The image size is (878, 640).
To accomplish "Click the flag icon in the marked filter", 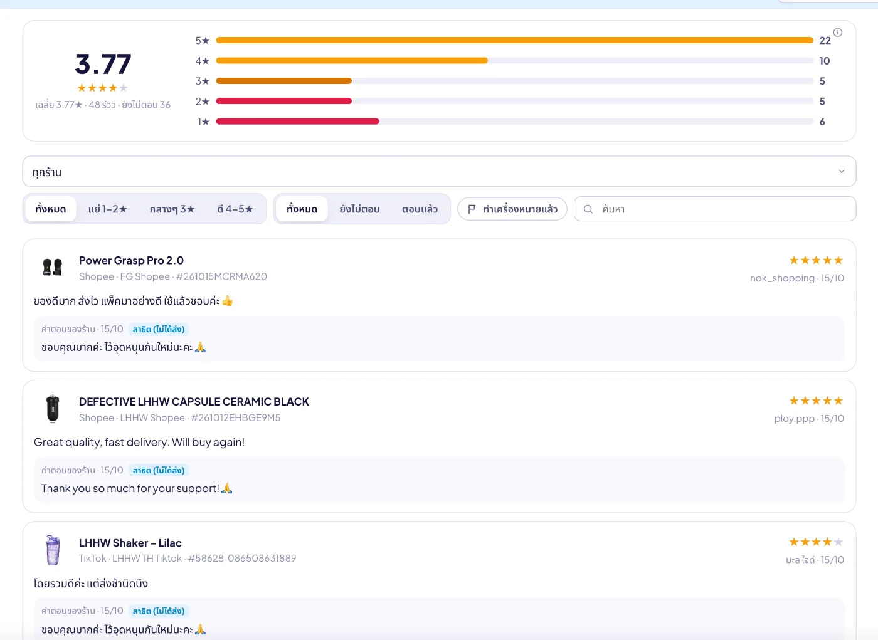I will 472,209.
